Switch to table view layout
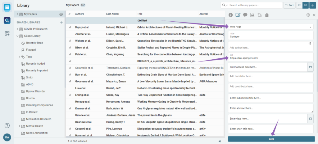 tap(306, 5)
